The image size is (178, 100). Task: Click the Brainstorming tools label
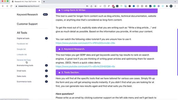tap(25, 66)
